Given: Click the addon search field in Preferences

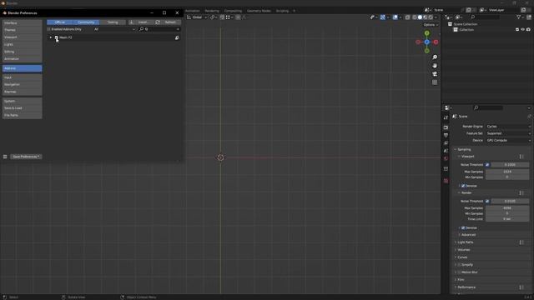Looking at the screenshot, I should tap(159, 29).
